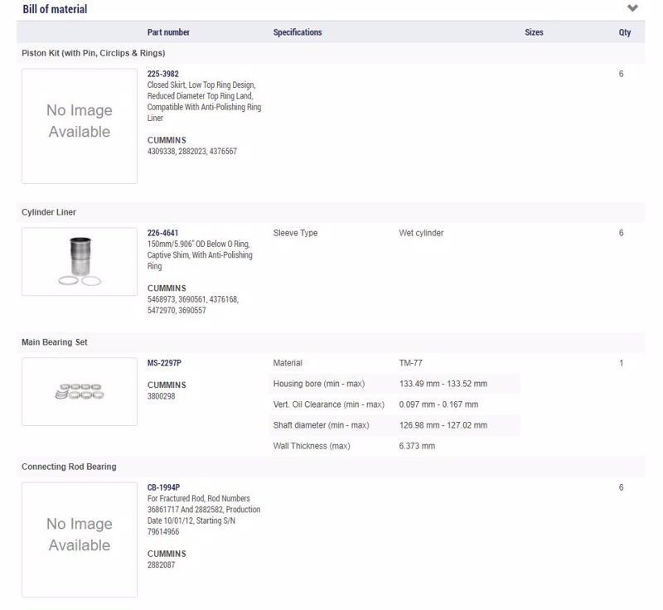Viewport: 663px width, 610px height.
Task: Click the Shaft diameter (min - max) label
Action: click(x=321, y=425)
